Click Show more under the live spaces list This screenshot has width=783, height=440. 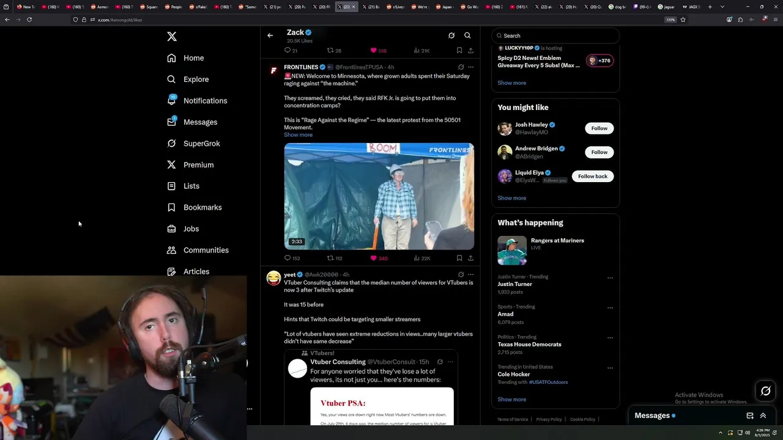pyautogui.click(x=511, y=82)
